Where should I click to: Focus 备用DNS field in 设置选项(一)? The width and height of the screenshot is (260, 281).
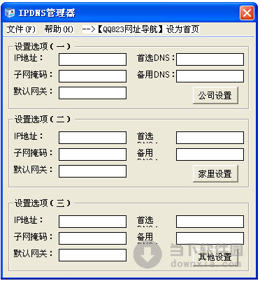click(x=210, y=76)
